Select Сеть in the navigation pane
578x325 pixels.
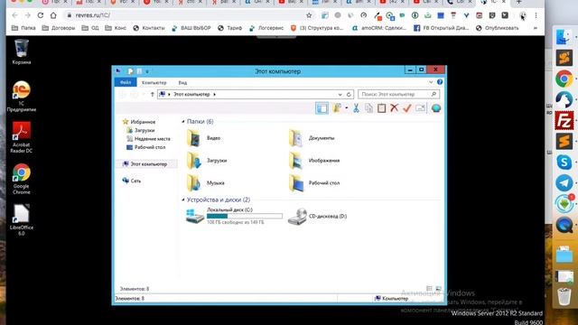132,181
